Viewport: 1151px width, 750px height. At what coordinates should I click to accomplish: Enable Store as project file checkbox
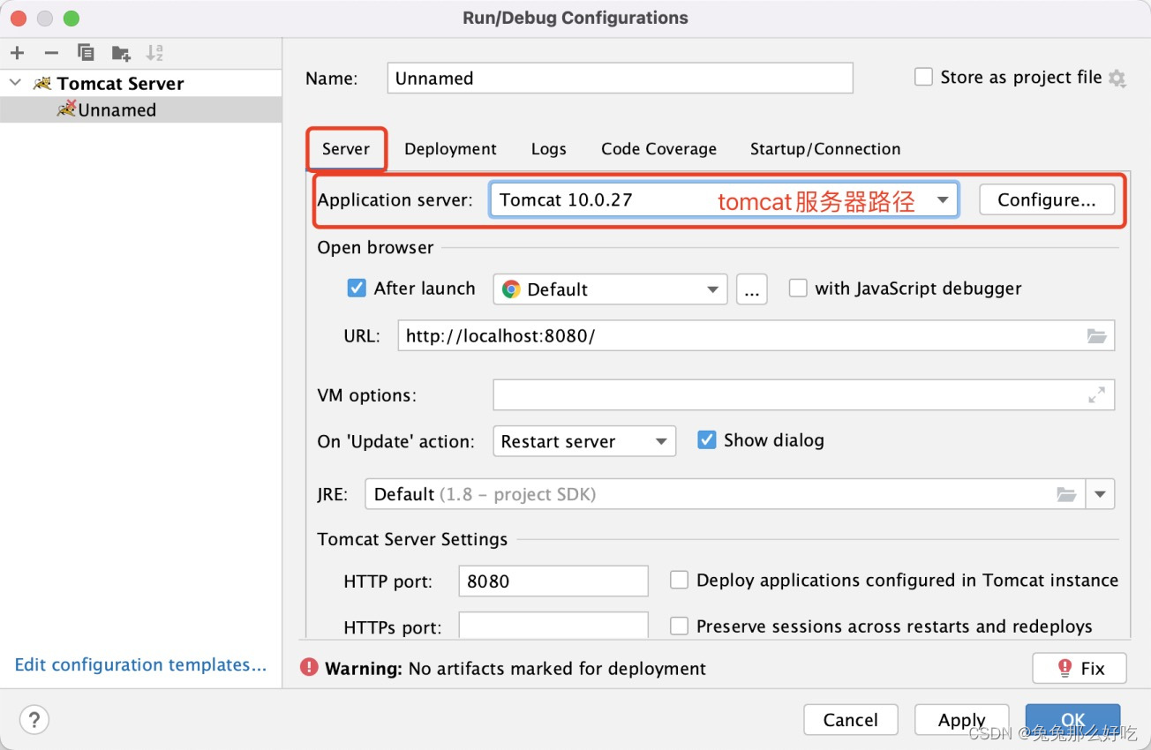tap(923, 77)
